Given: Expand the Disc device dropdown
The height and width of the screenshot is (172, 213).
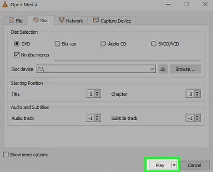Looking at the screenshot, I should pos(152,69).
